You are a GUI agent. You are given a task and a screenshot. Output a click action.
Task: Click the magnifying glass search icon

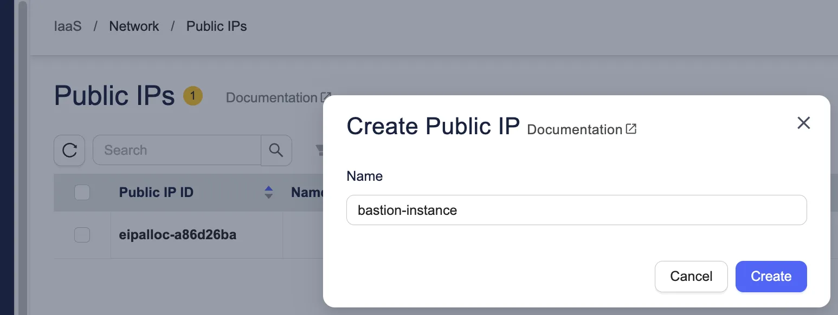point(276,150)
